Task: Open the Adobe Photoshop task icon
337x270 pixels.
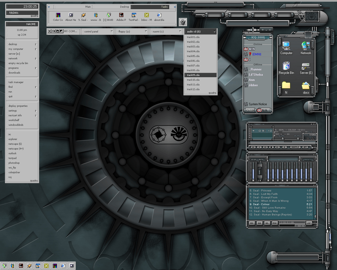Action: click(x=121, y=15)
